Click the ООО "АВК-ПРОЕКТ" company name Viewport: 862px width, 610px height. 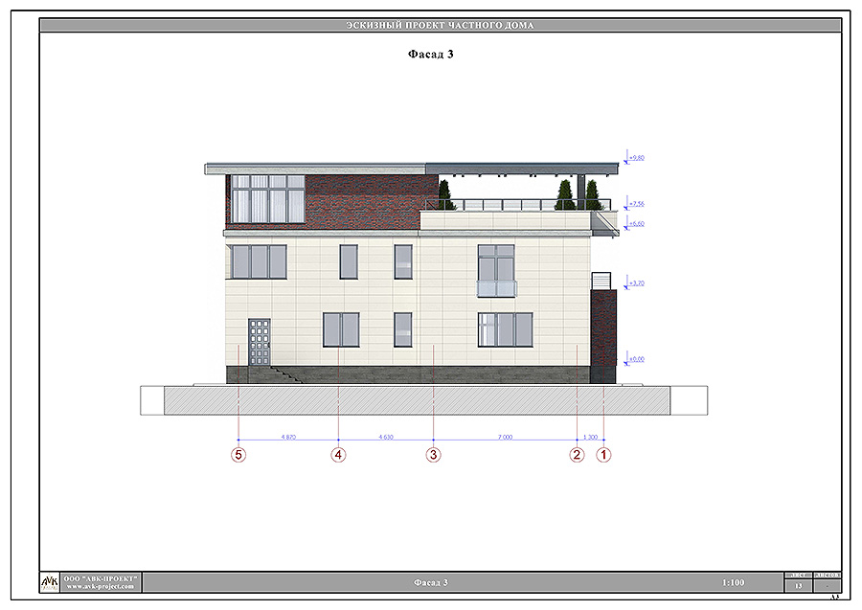(100, 578)
